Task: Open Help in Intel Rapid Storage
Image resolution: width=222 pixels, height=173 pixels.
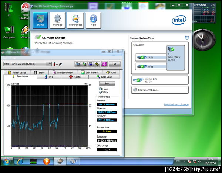Action: click(x=94, y=20)
